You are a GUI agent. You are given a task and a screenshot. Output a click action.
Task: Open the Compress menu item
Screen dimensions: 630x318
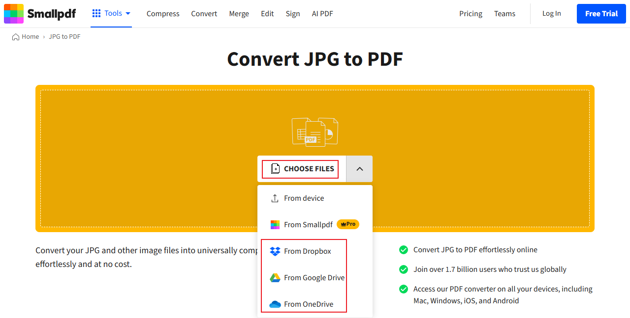point(163,14)
